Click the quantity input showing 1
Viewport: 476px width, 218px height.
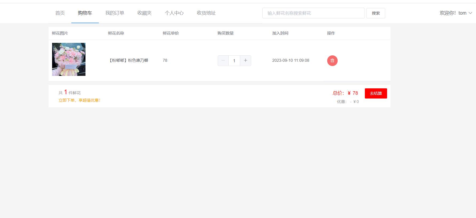(234, 60)
